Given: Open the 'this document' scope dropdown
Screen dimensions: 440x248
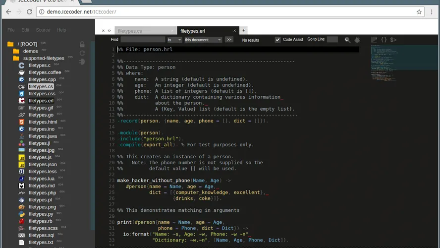Looking at the screenshot, I should click(x=203, y=40).
